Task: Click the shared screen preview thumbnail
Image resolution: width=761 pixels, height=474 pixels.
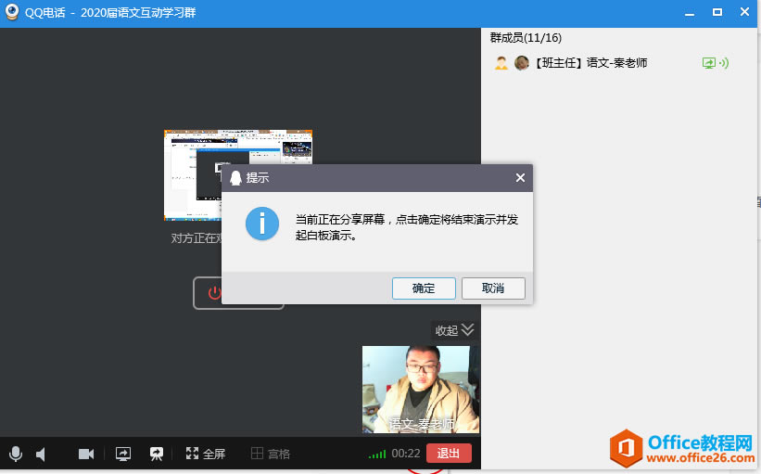Action: (x=238, y=174)
